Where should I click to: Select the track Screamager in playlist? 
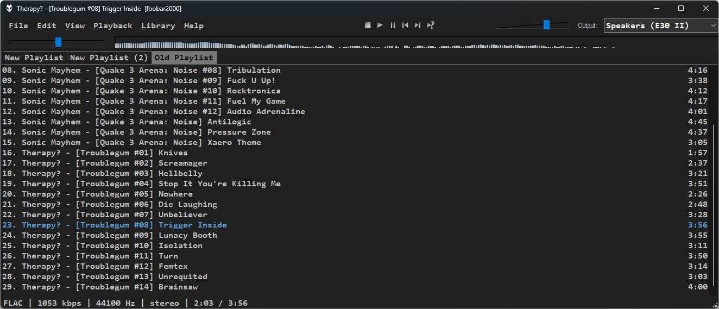coord(182,163)
